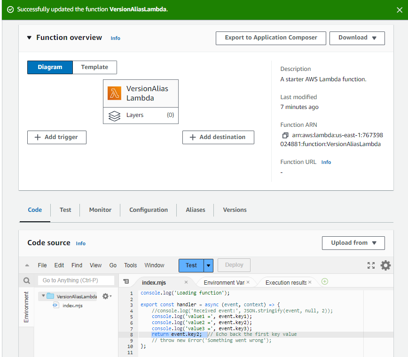
Task: Click the Go to Anything search field
Action: coord(76,280)
